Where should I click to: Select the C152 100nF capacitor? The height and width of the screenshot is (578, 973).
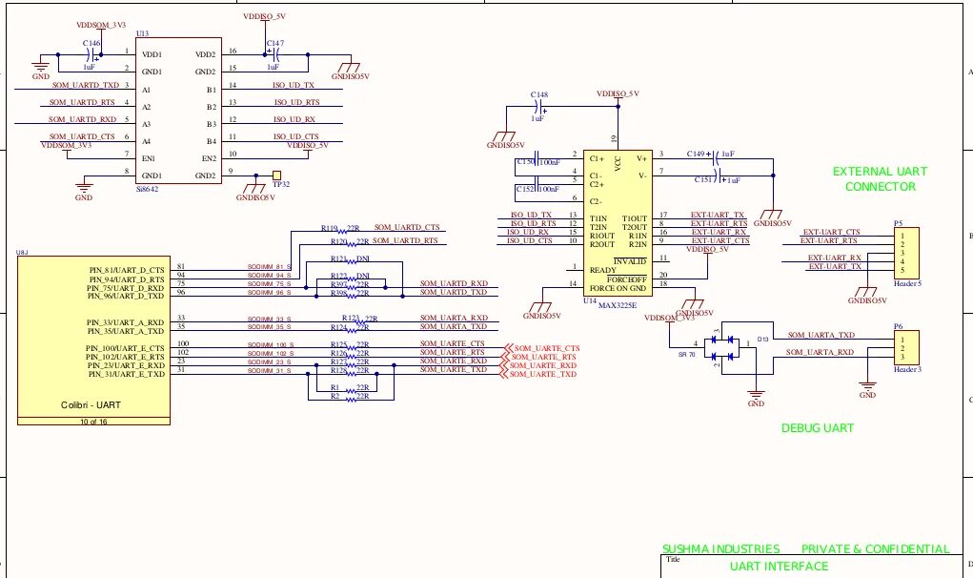click(x=537, y=184)
